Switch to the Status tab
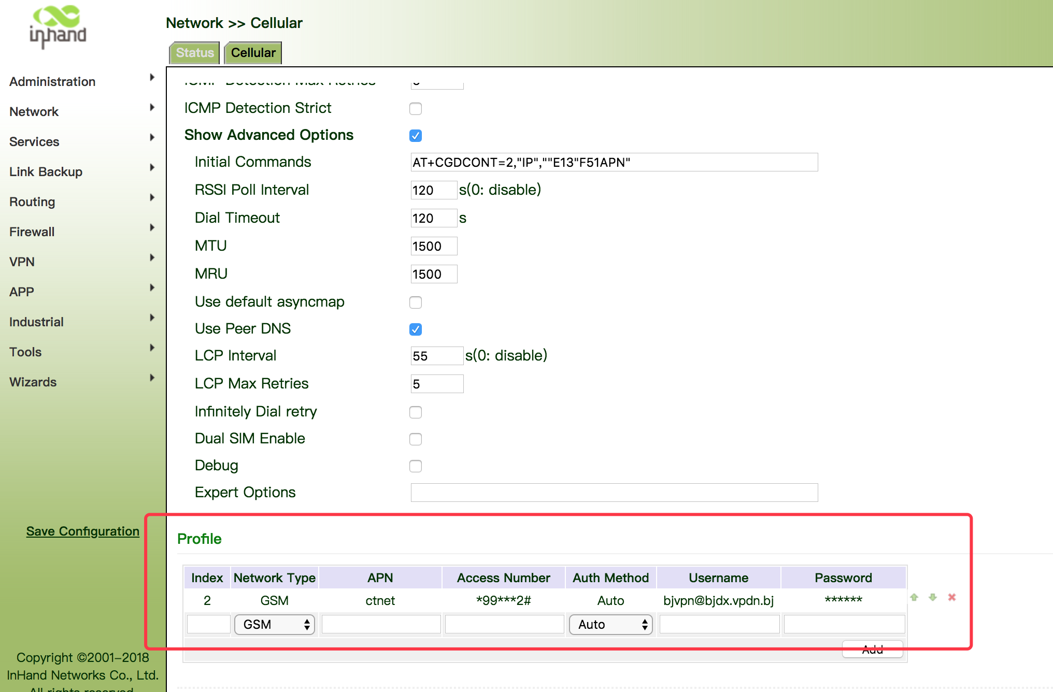 (195, 53)
